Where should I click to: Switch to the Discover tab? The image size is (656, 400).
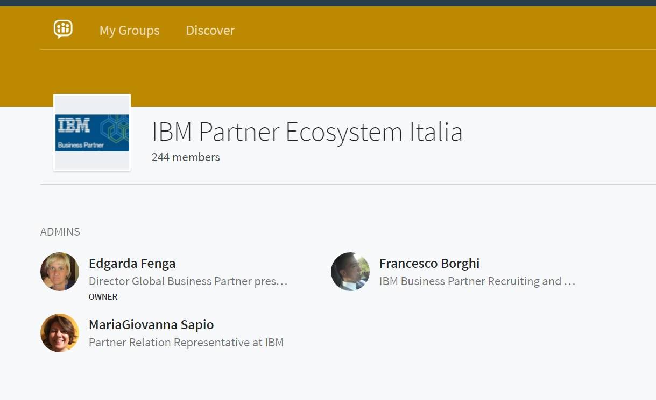click(x=210, y=31)
